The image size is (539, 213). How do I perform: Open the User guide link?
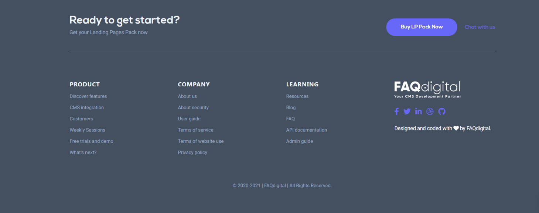coord(189,119)
